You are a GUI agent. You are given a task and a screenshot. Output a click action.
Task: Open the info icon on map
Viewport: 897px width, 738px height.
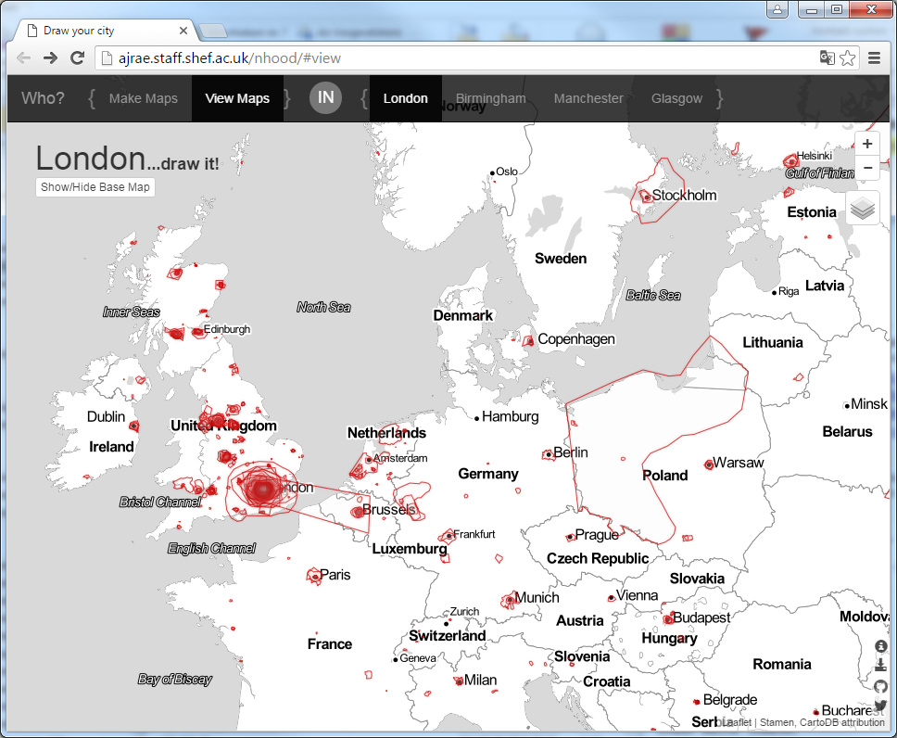(x=880, y=645)
